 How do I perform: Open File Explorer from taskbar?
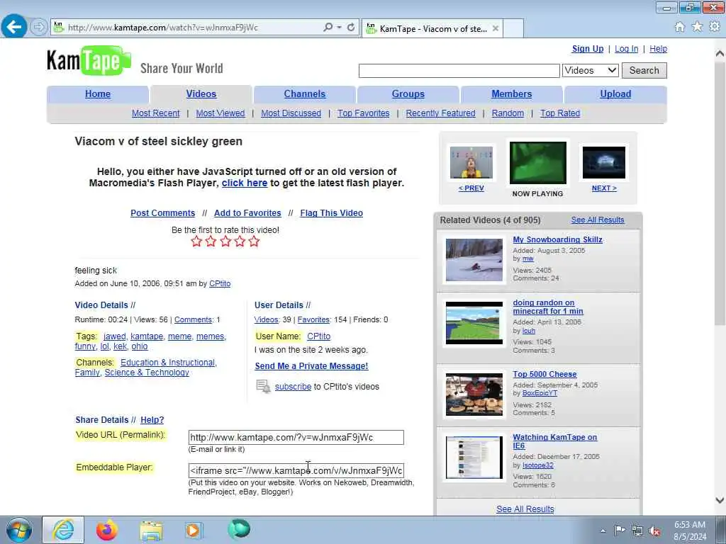(x=151, y=531)
